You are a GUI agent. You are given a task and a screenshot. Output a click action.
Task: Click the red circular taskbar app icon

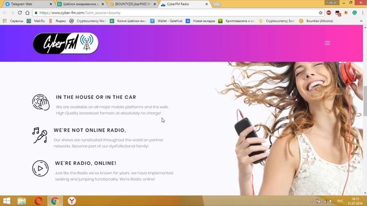tap(38, 201)
